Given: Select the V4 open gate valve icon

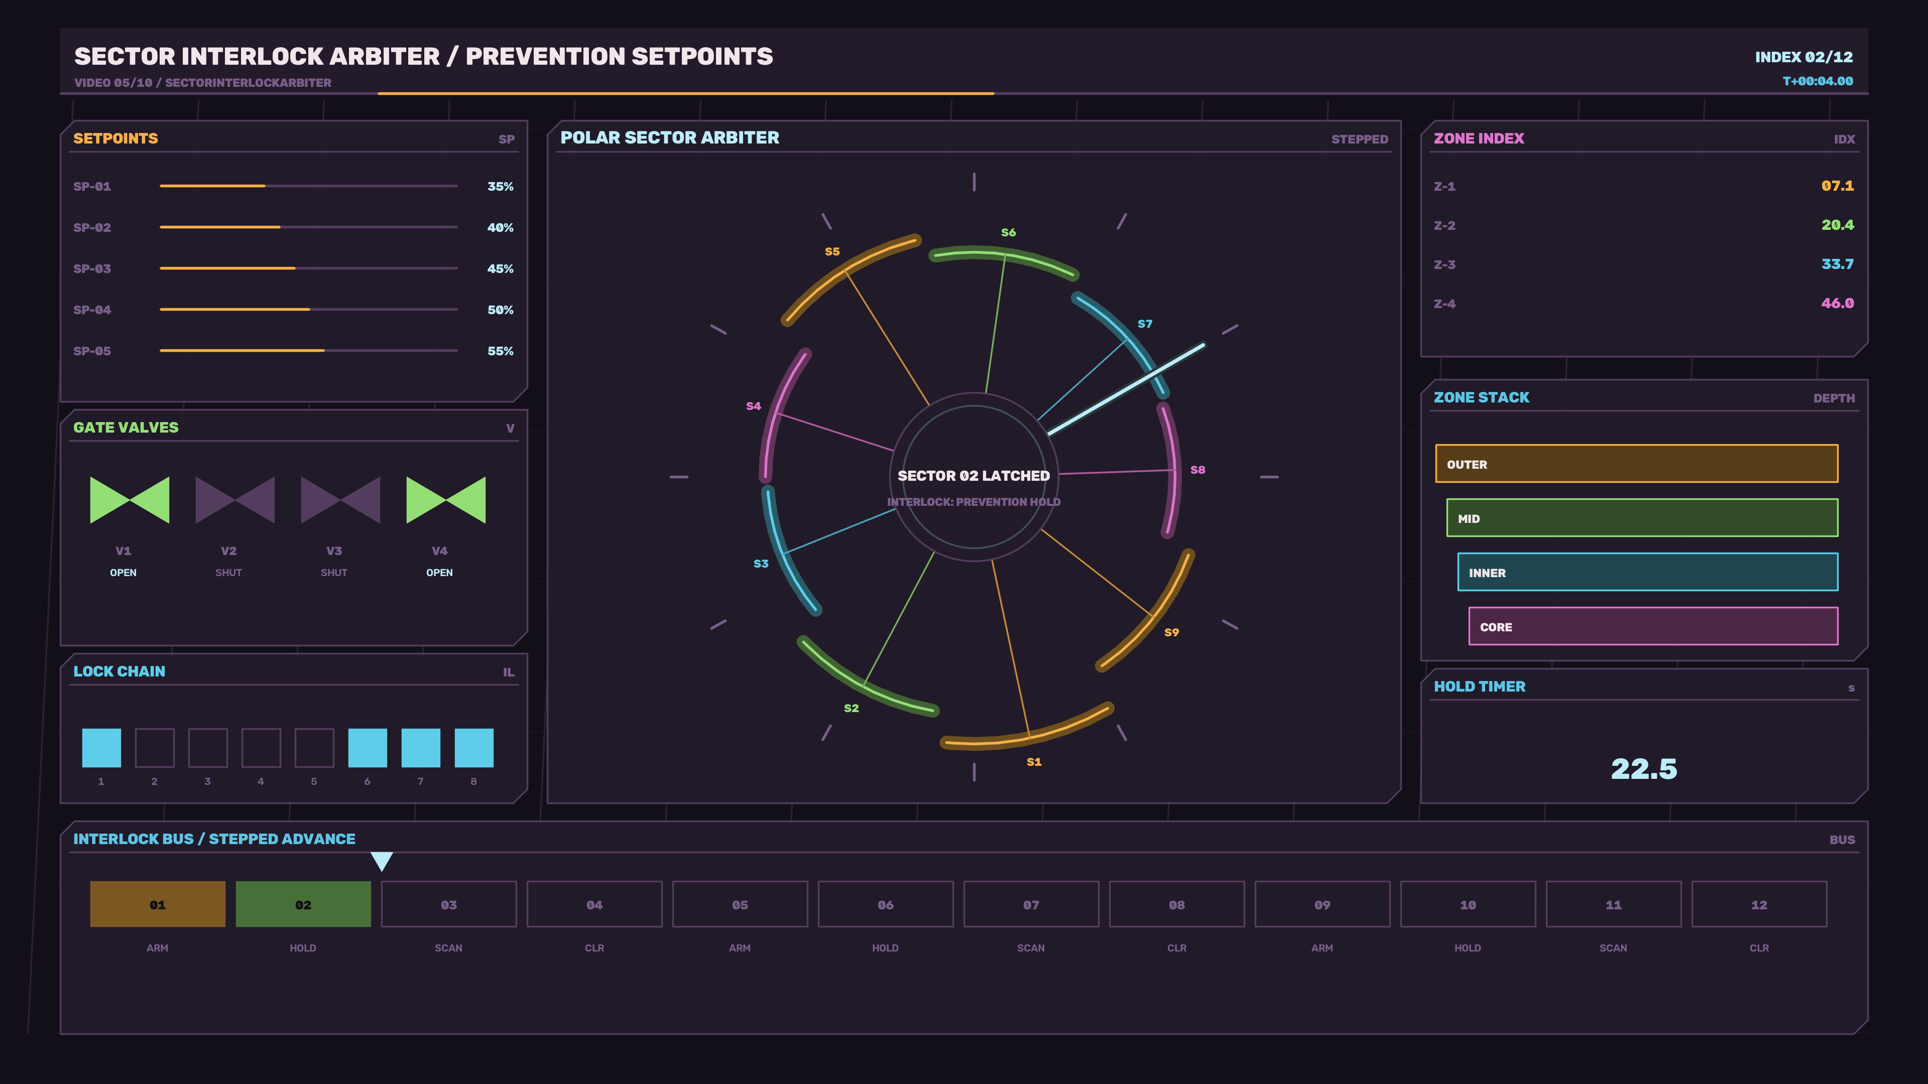Looking at the screenshot, I should (446, 500).
